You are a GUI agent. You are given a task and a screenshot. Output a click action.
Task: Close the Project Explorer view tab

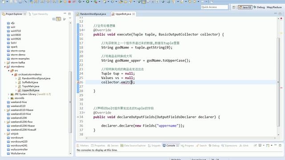(25, 14)
